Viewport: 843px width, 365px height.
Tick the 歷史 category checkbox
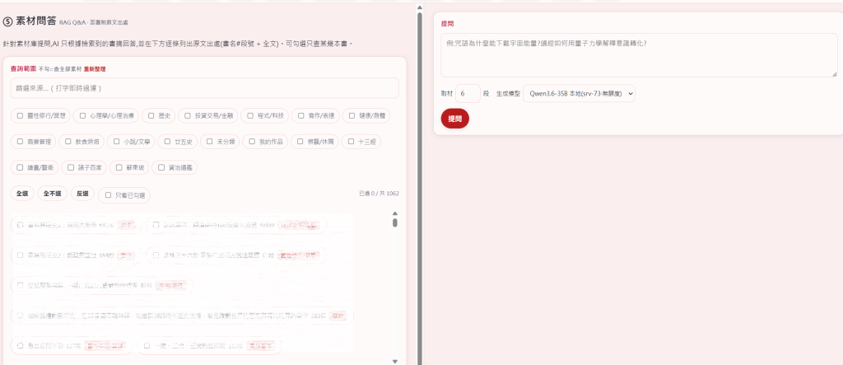151,115
